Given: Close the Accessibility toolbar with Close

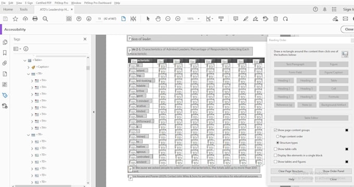Looking at the screenshot, I should point(348,29).
